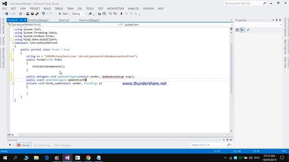The height and width of the screenshot is (162, 289).
Task: Click the editor horizontal scrollbar
Action: 124,135
